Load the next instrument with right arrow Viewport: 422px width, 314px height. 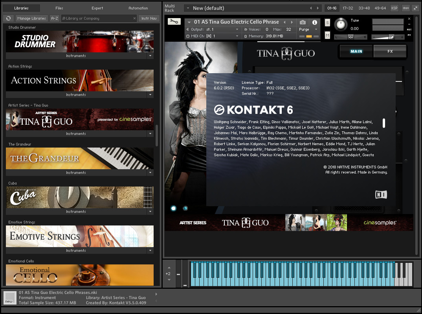[292, 22]
